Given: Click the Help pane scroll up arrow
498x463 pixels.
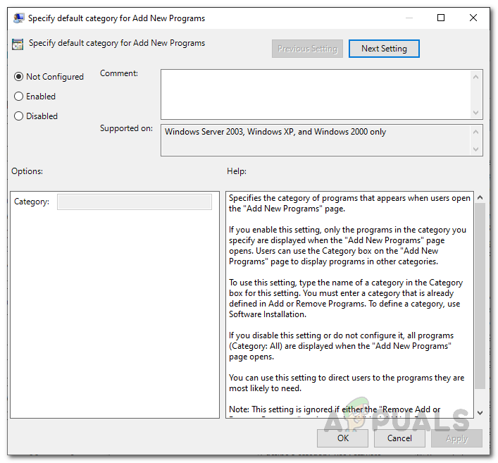Looking at the screenshot, I should (x=480, y=197).
